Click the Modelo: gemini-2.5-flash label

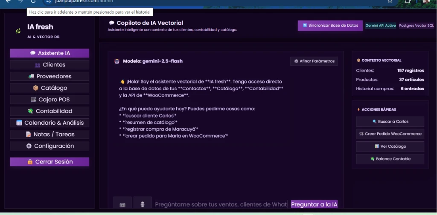pyautogui.click(x=153, y=61)
